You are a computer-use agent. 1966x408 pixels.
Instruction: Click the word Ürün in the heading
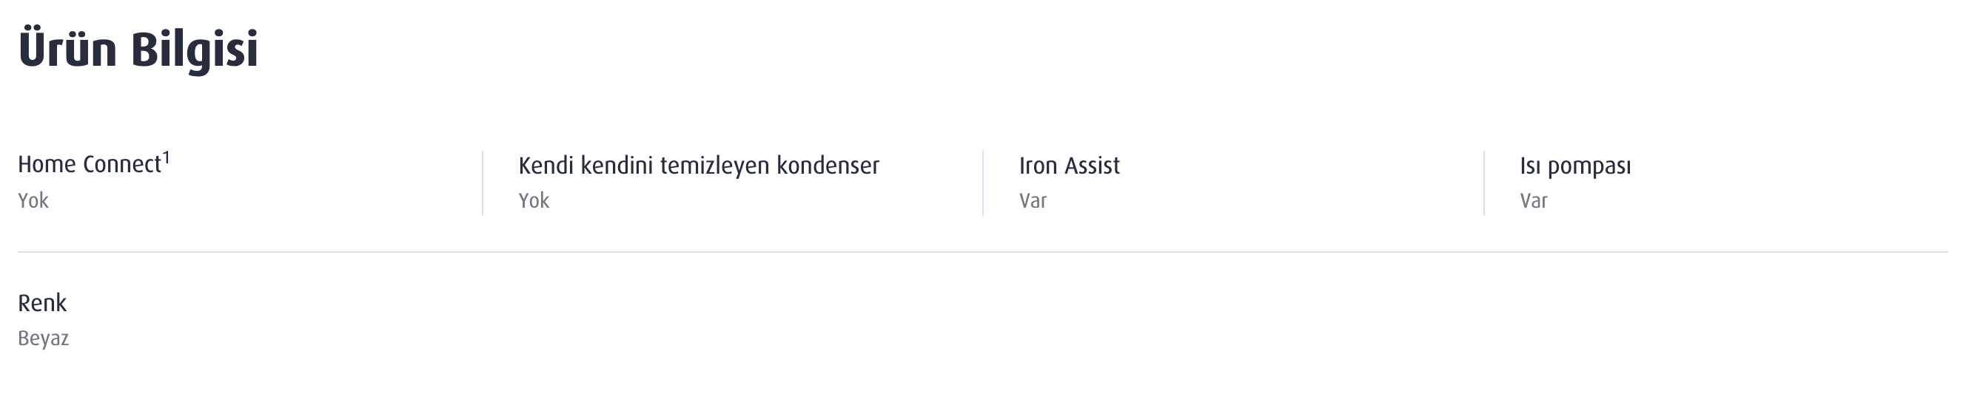click(x=67, y=47)
